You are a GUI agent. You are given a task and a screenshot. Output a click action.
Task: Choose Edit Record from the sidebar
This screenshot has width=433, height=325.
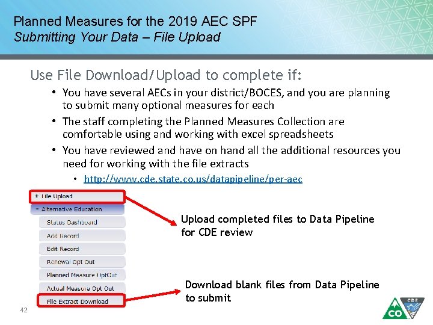[63, 249]
